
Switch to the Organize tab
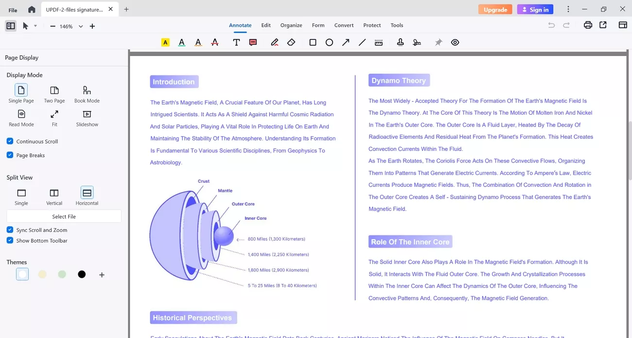coord(291,25)
